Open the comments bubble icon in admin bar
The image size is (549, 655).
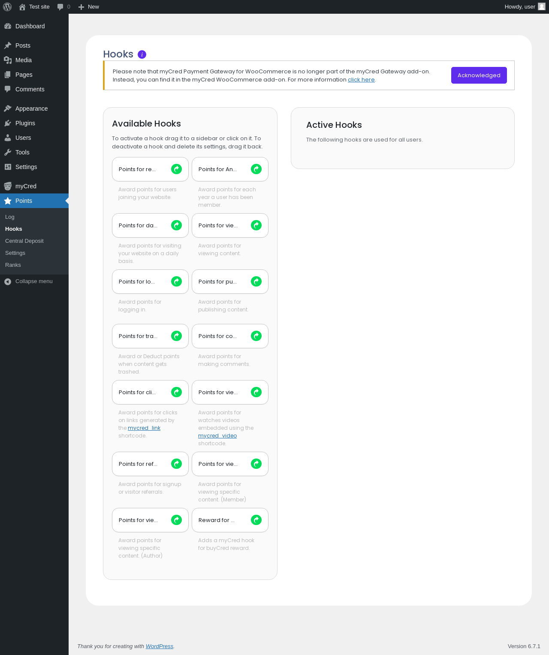coord(60,7)
